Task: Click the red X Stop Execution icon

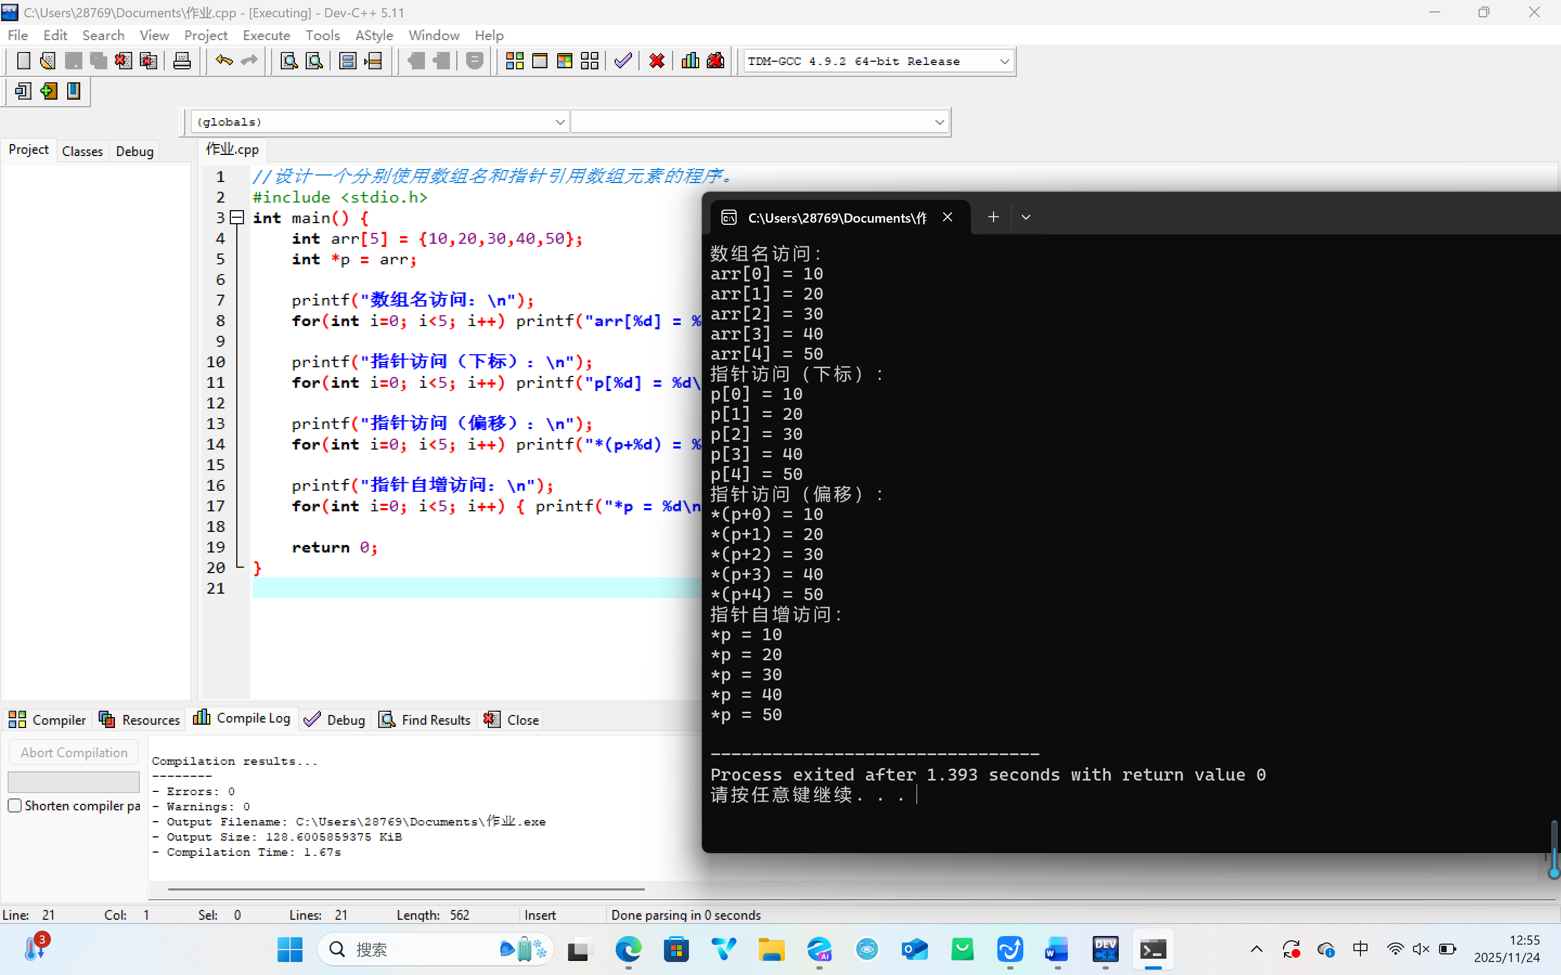Action: (657, 61)
